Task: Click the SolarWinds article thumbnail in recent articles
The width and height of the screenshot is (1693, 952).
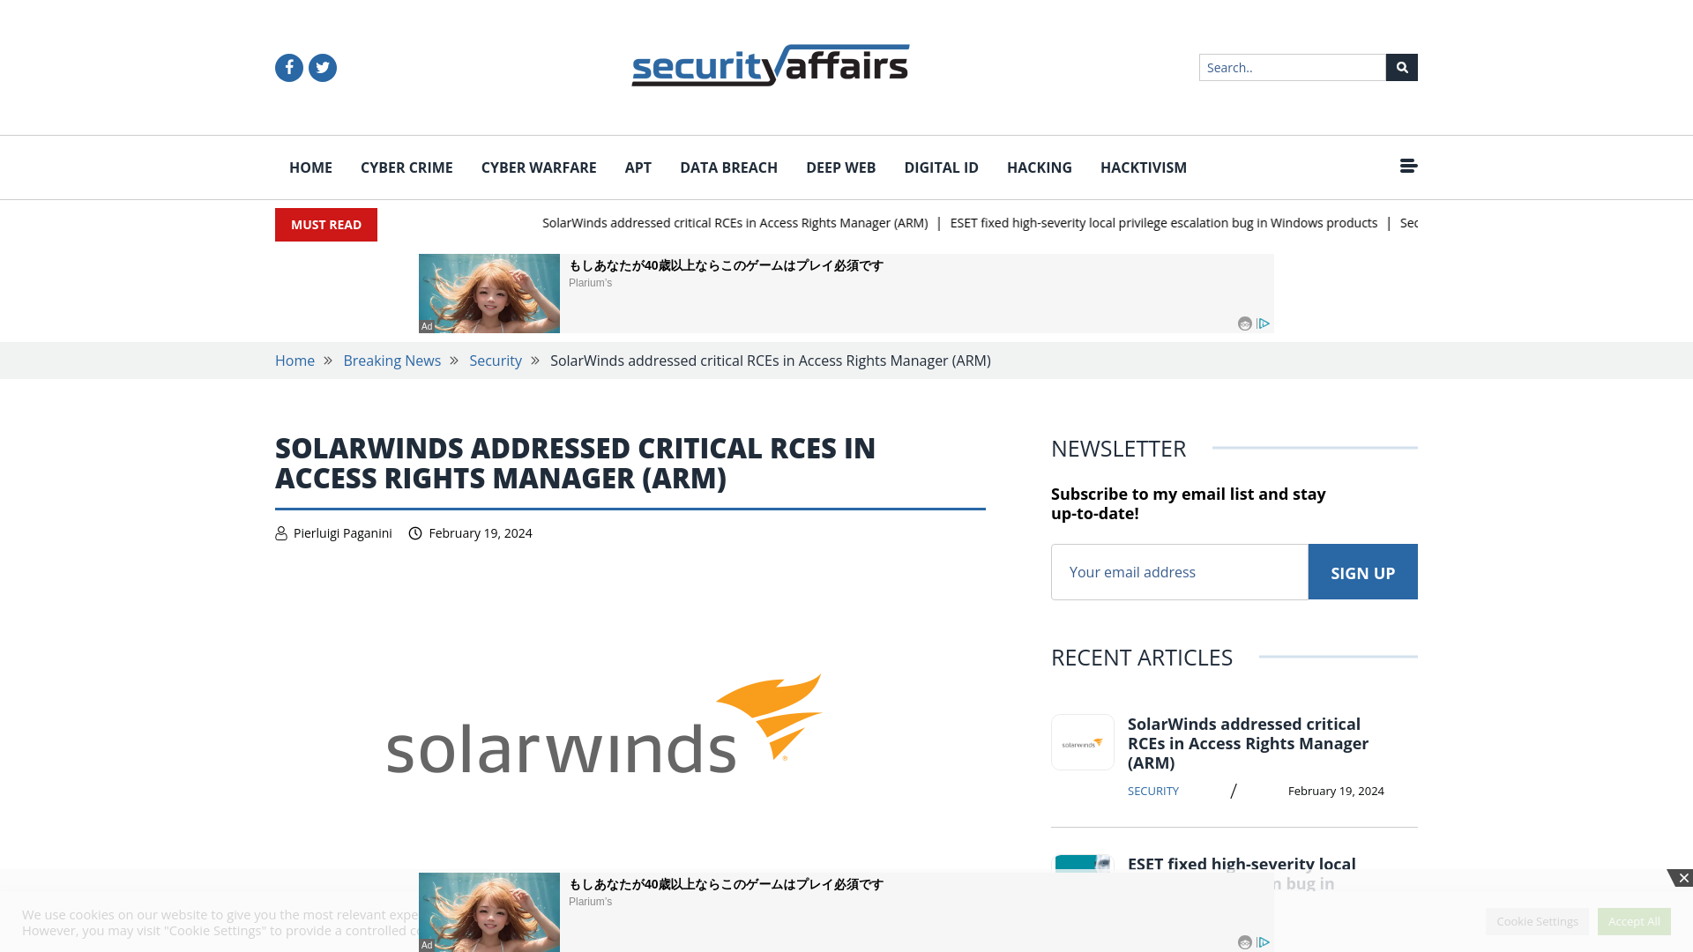Action: [x=1081, y=741]
